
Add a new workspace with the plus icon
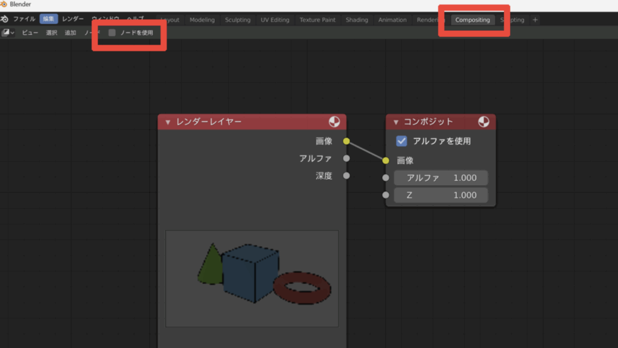[x=535, y=20]
